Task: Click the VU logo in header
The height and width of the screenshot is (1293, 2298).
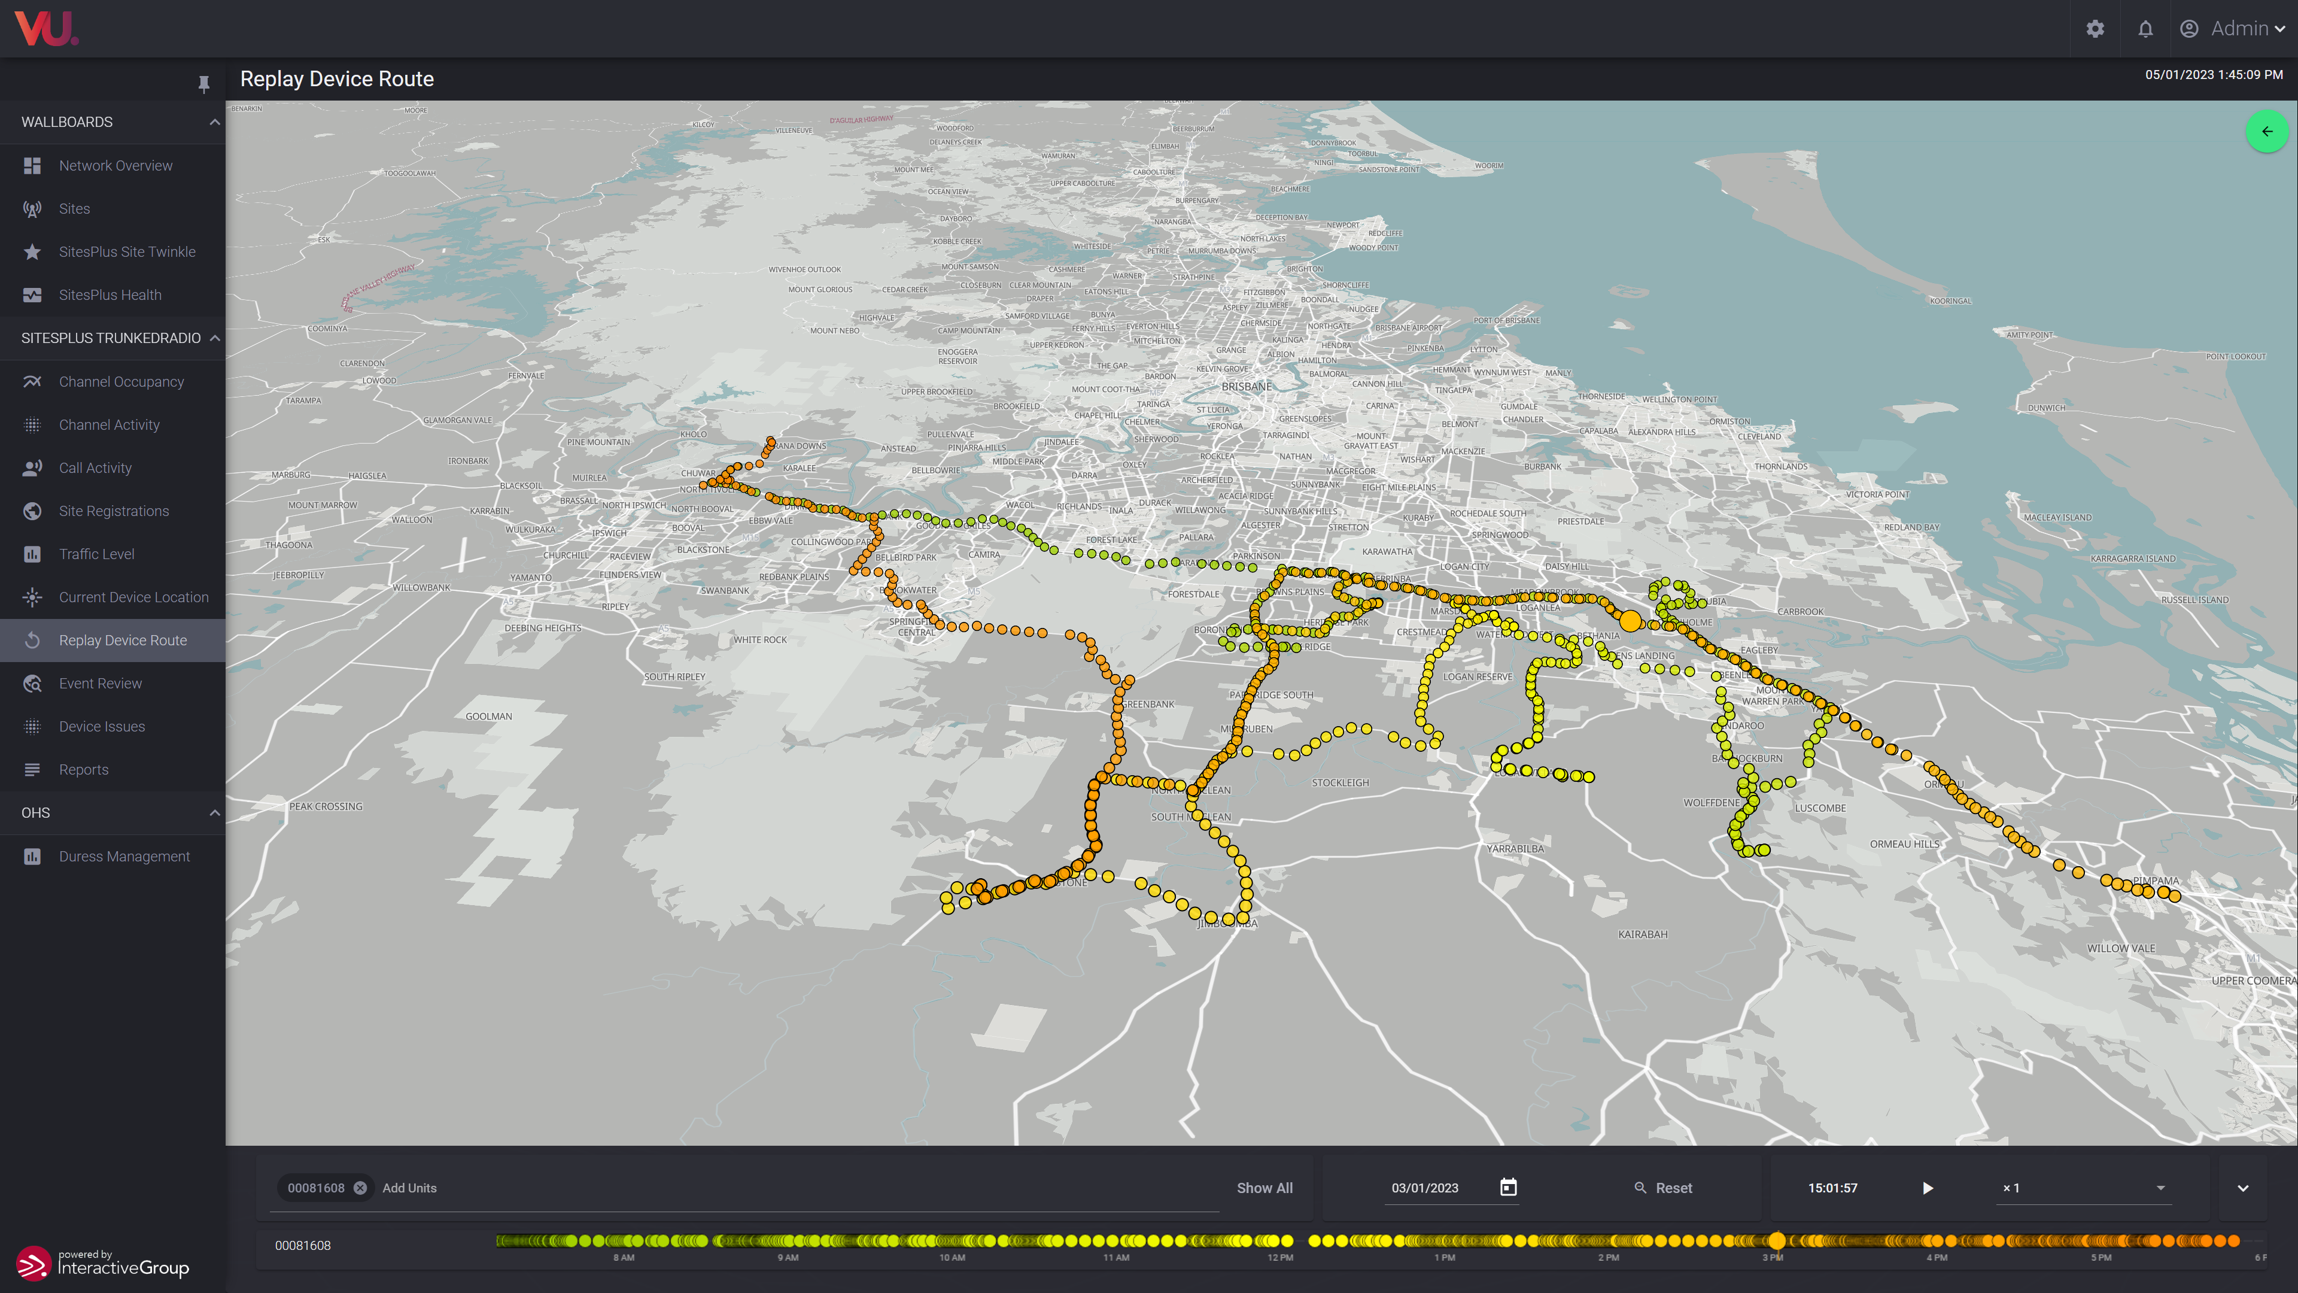Action: [x=47, y=28]
